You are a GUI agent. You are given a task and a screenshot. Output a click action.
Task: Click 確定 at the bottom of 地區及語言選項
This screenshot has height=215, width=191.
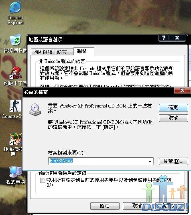pos(105,206)
